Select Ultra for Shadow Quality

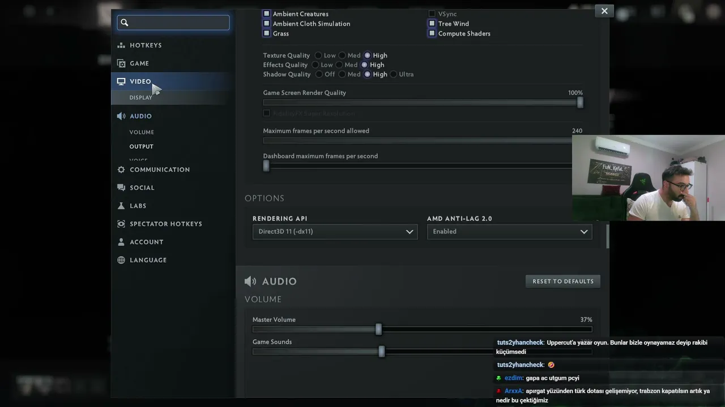point(394,74)
